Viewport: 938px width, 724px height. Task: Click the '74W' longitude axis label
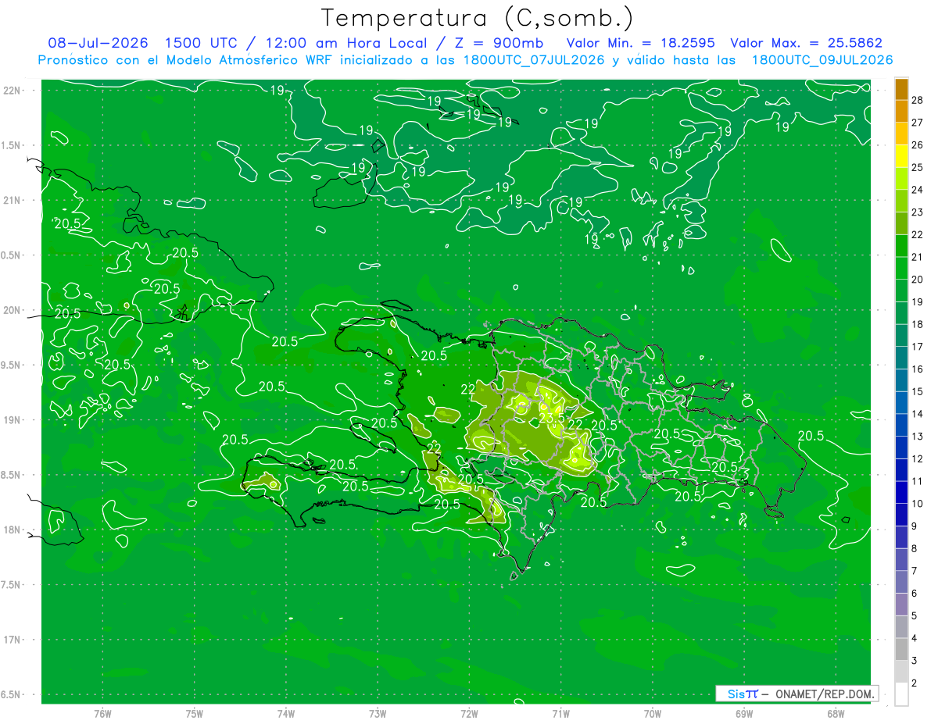[285, 714]
